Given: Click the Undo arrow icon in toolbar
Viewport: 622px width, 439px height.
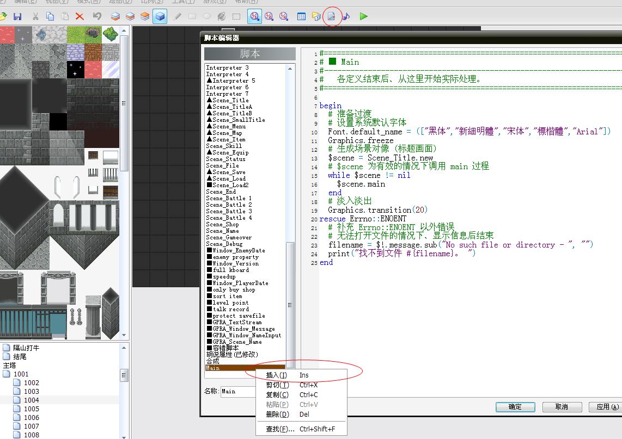Looking at the screenshot, I should click(x=97, y=17).
